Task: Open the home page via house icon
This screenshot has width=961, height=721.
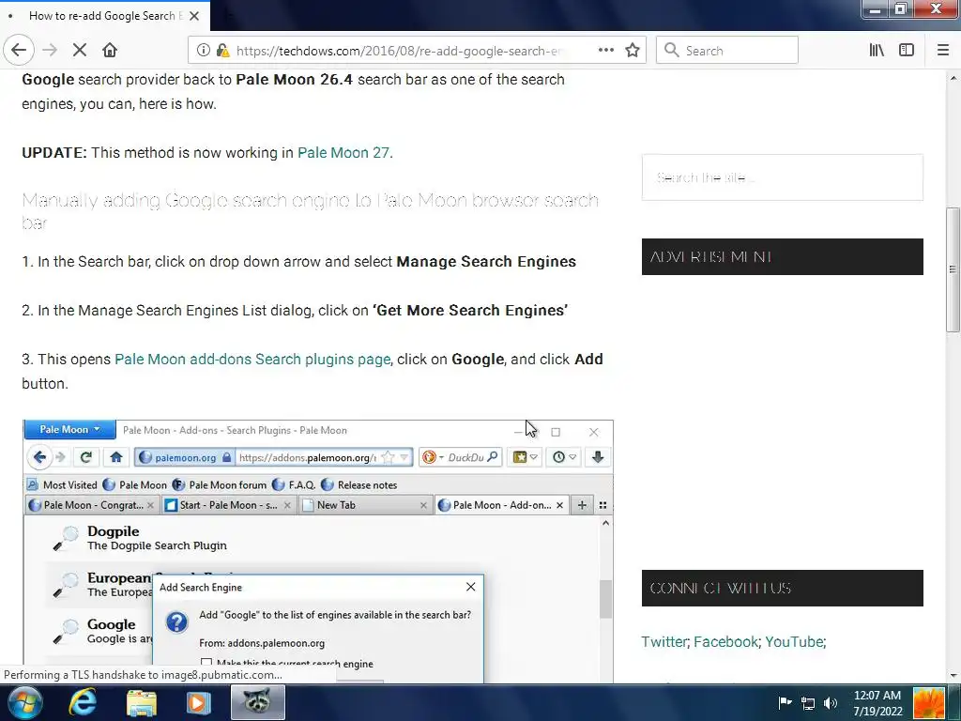Action: 110,51
